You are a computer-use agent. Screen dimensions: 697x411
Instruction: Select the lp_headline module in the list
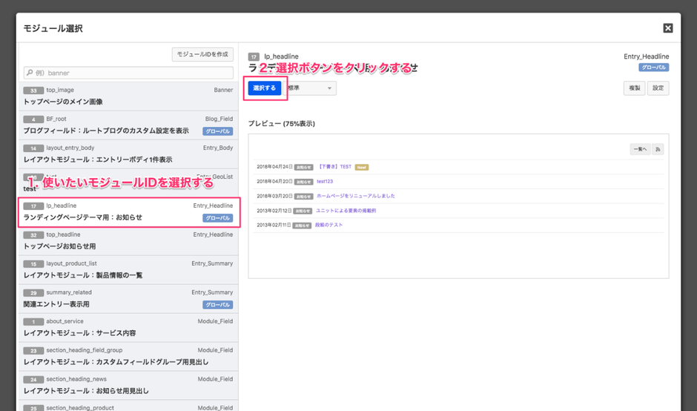point(128,211)
